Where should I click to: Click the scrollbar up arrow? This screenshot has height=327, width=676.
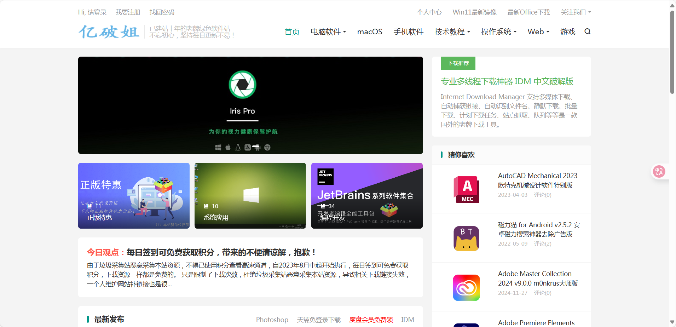pyautogui.click(x=672, y=5)
